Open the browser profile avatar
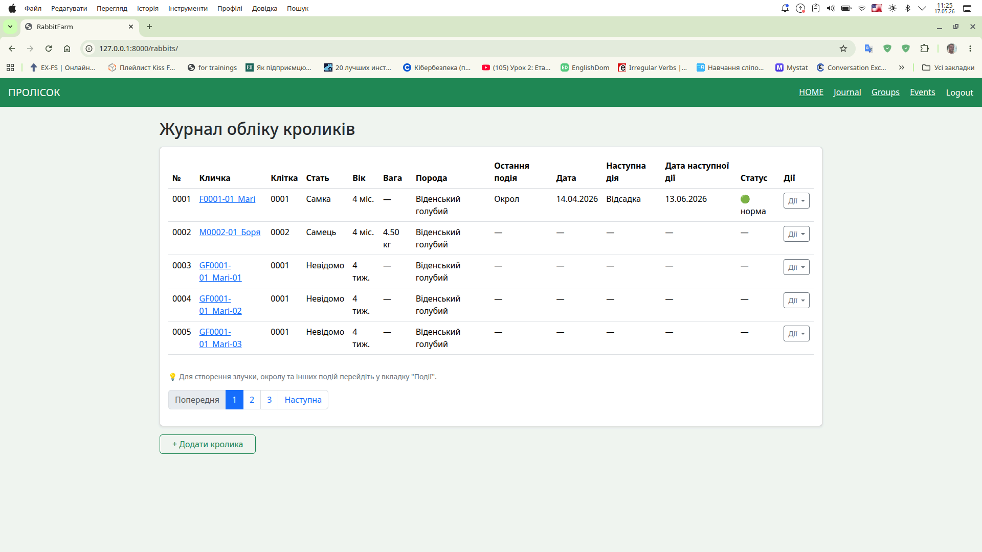 tap(952, 49)
